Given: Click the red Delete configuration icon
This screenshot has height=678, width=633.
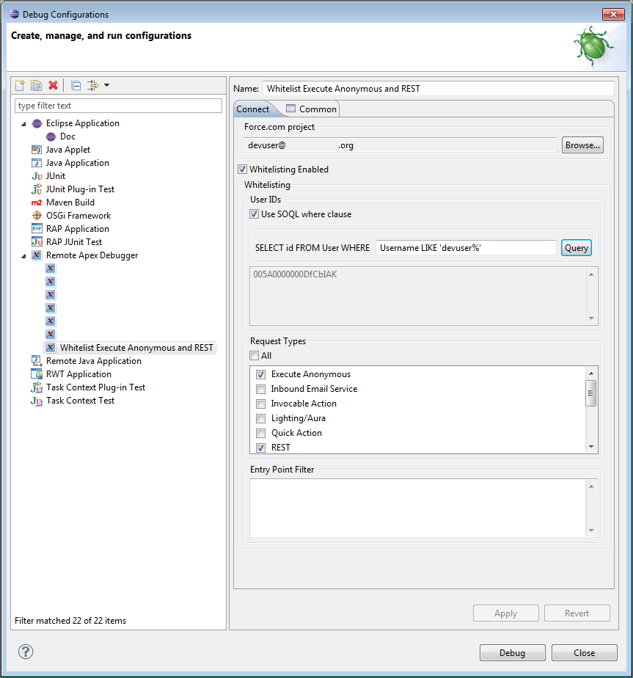Looking at the screenshot, I should pyautogui.click(x=54, y=85).
